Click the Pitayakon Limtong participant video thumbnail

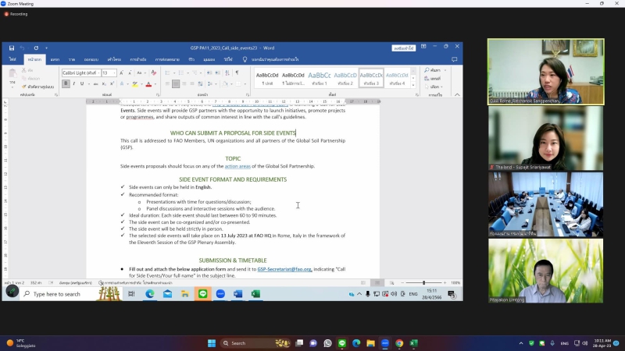point(545,271)
